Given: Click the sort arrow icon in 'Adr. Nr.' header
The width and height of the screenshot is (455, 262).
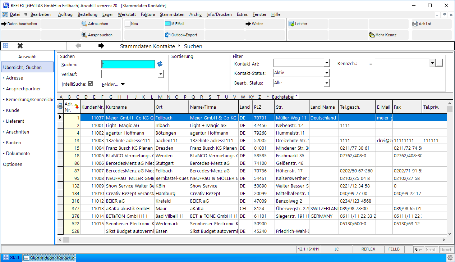Looking at the screenshot, I should pyautogui.click(x=76, y=107).
